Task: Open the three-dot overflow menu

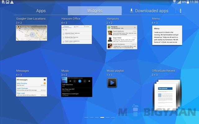Action: (x=180, y=11)
